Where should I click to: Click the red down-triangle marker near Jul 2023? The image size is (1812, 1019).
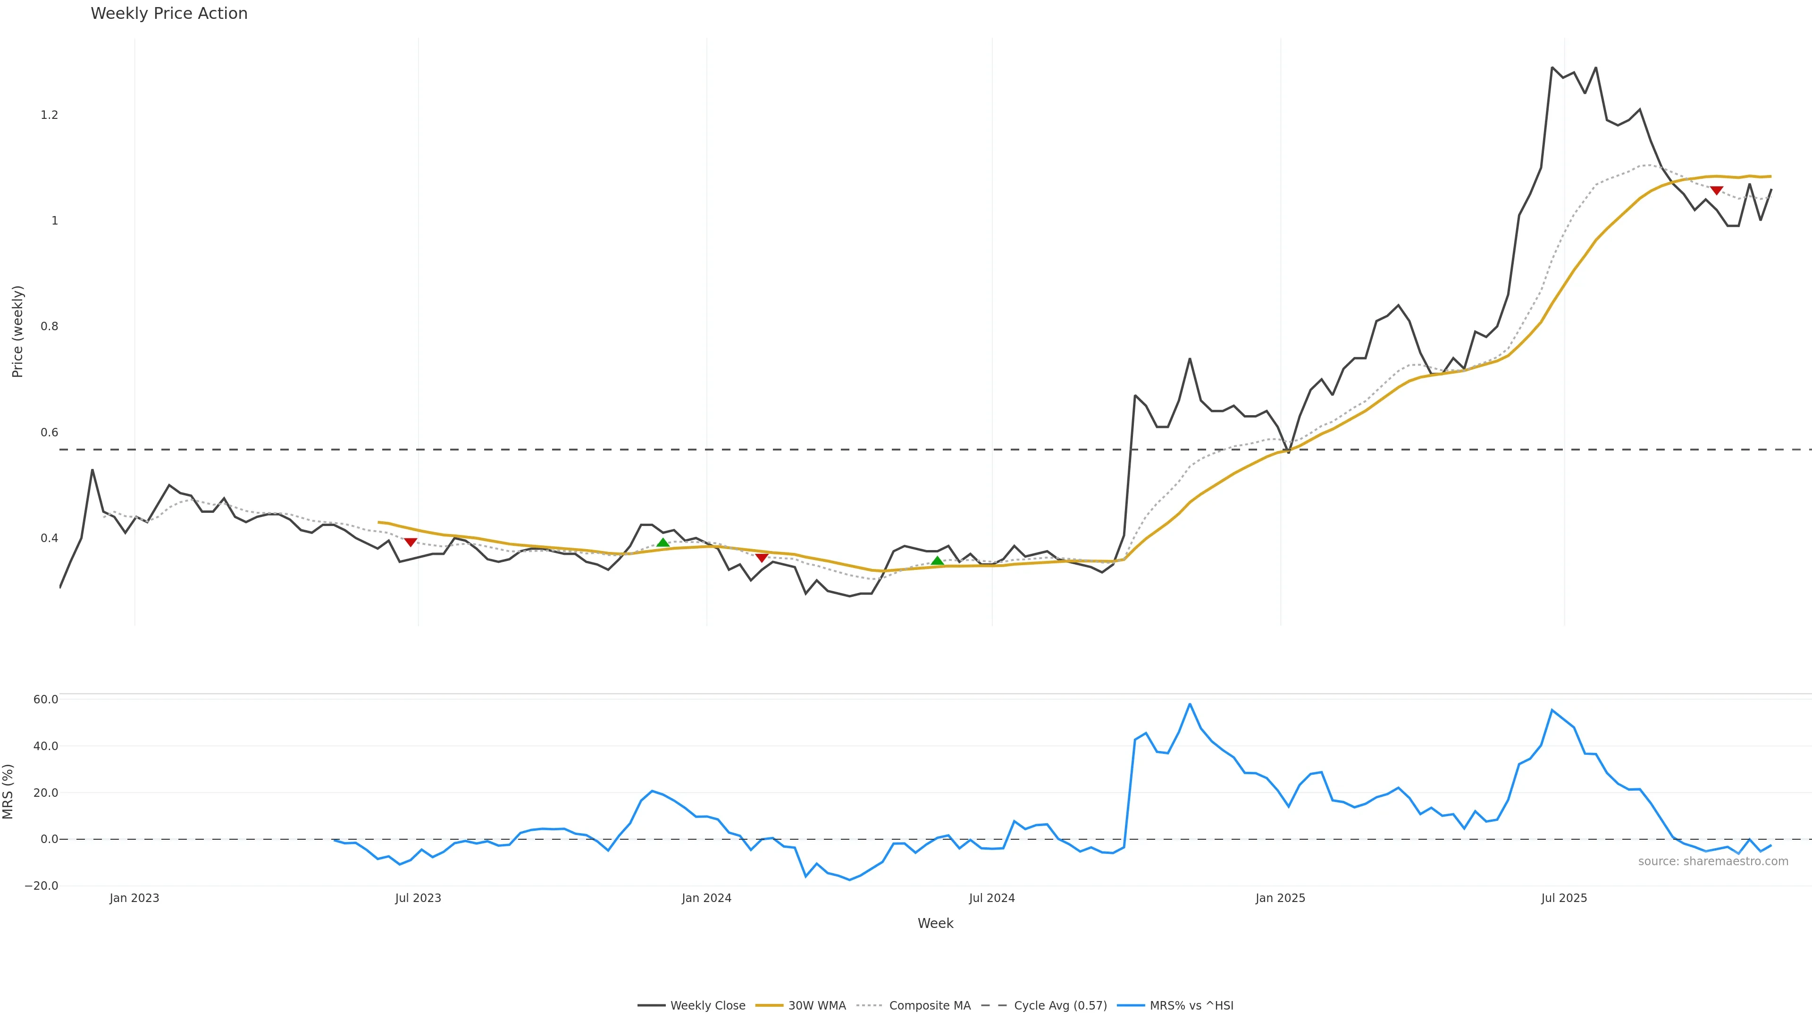coord(411,542)
